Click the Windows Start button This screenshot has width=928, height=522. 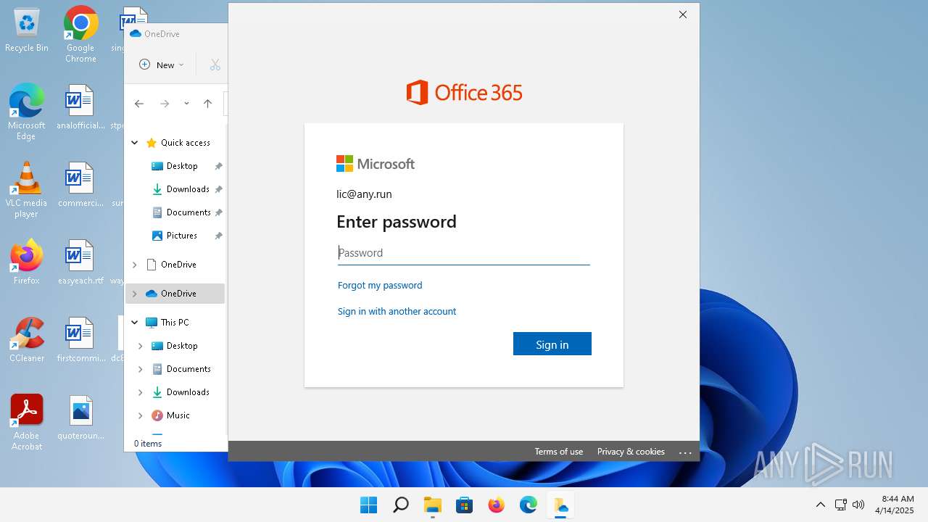(368, 505)
